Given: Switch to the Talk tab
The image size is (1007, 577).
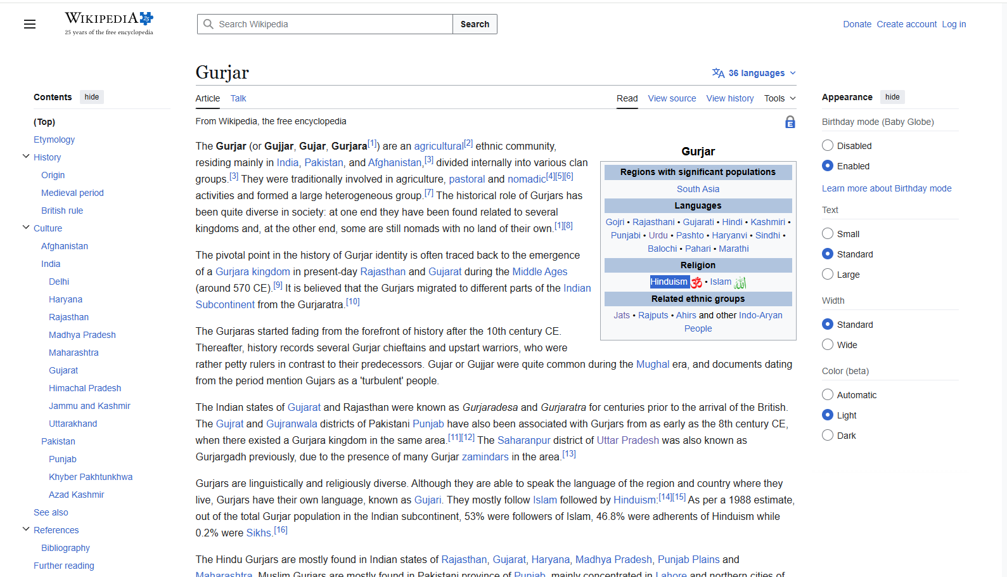Looking at the screenshot, I should (x=238, y=98).
